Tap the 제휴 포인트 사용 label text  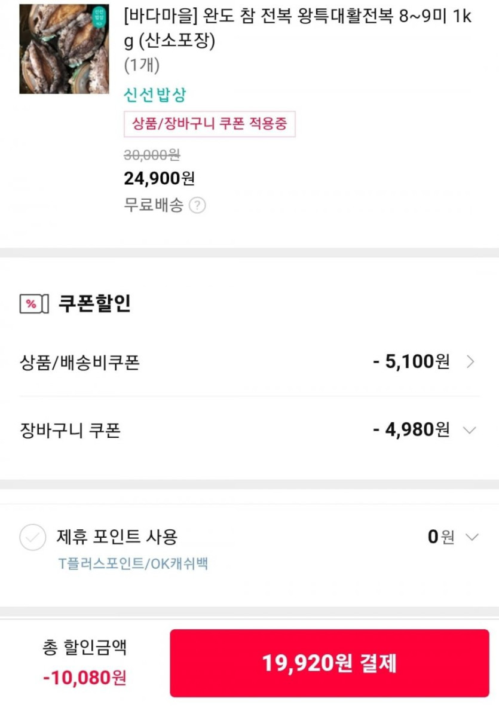117,537
